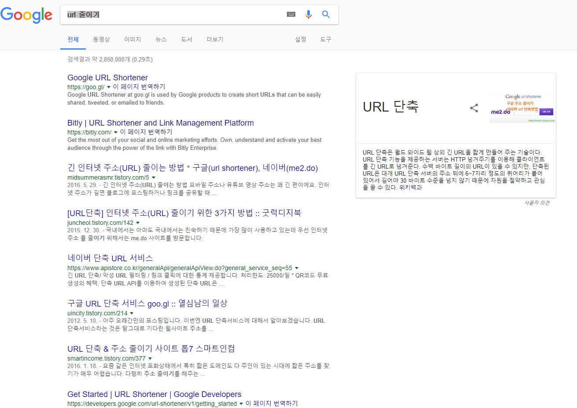577x408 pixels.
Task: Translate the developers.google.com page link
Action: coord(272,404)
